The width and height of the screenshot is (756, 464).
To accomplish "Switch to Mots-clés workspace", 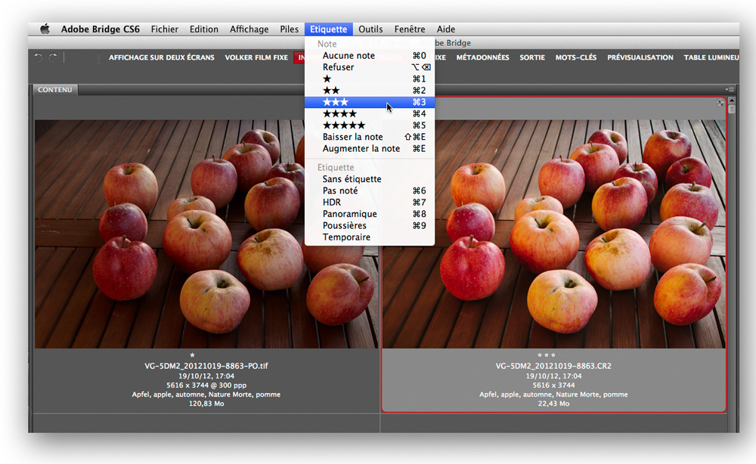I will tap(575, 57).
